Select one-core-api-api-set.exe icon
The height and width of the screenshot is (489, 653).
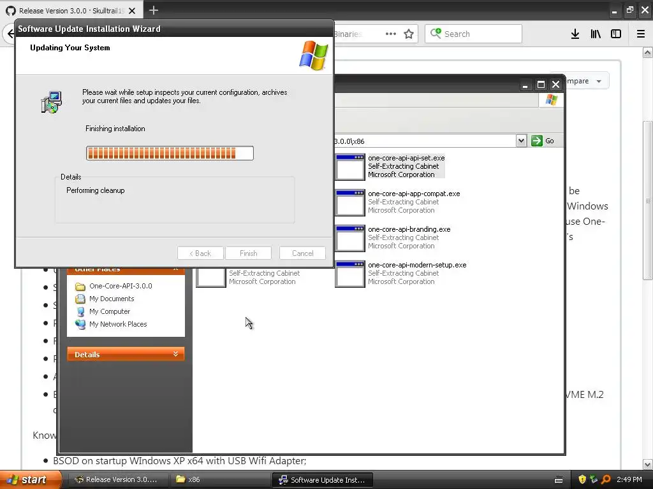(350, 167)
